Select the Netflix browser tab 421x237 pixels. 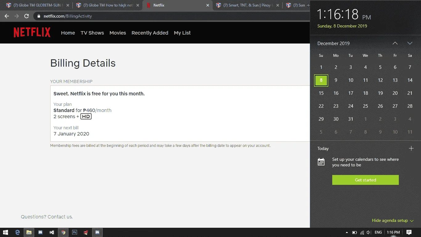178,5
